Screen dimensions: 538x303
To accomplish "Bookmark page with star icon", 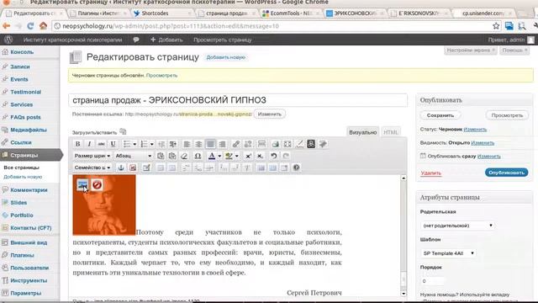I will click(496, 26).
